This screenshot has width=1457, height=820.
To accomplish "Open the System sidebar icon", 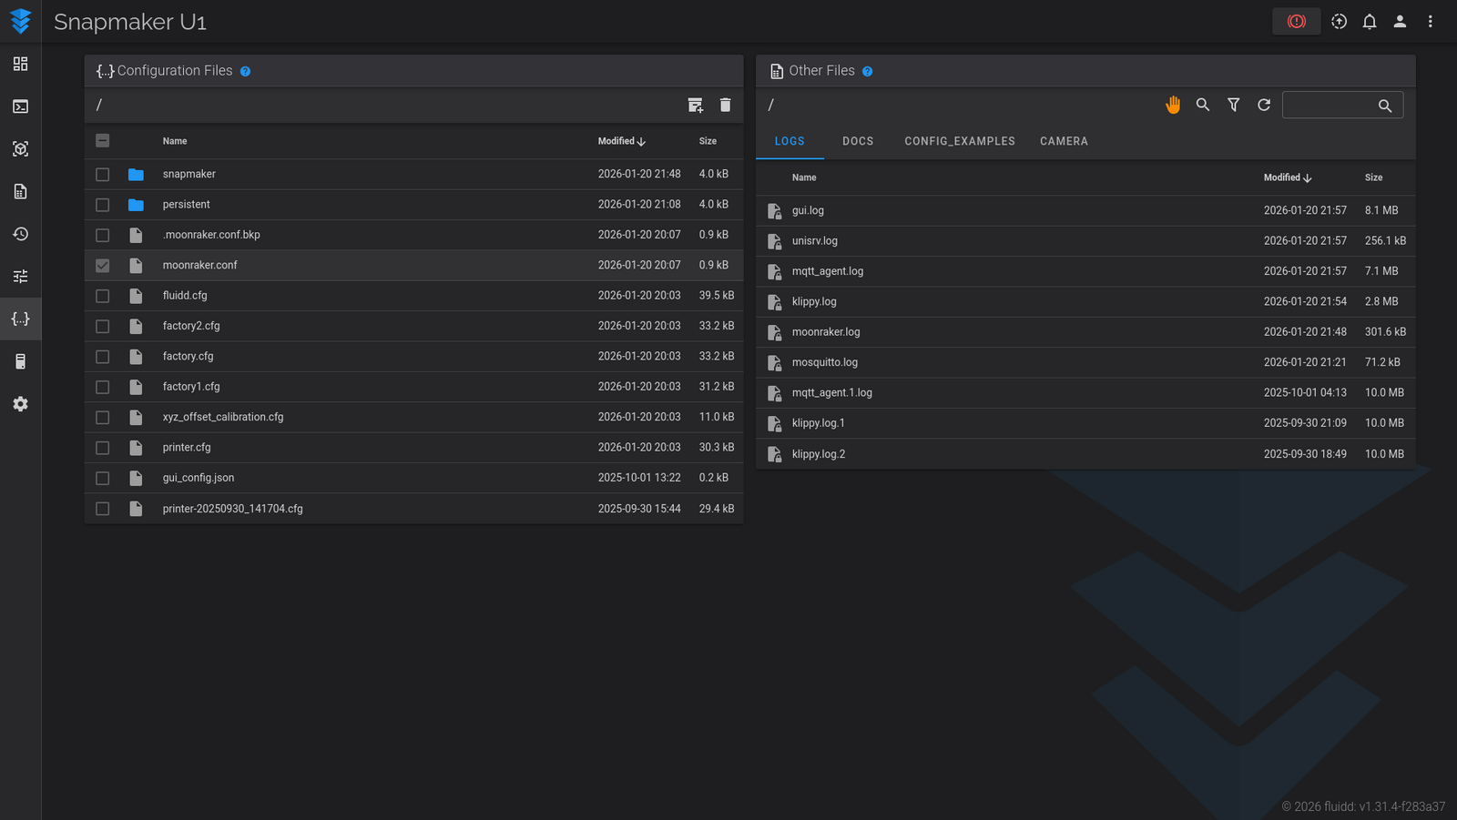I will coord(20,361).
